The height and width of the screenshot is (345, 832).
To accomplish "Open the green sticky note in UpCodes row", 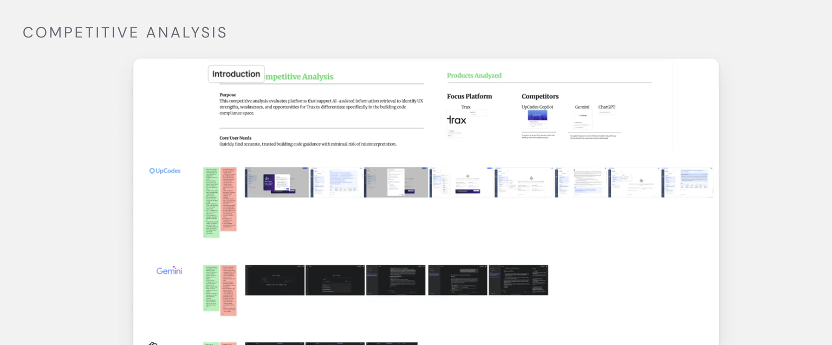I will 211,203.
